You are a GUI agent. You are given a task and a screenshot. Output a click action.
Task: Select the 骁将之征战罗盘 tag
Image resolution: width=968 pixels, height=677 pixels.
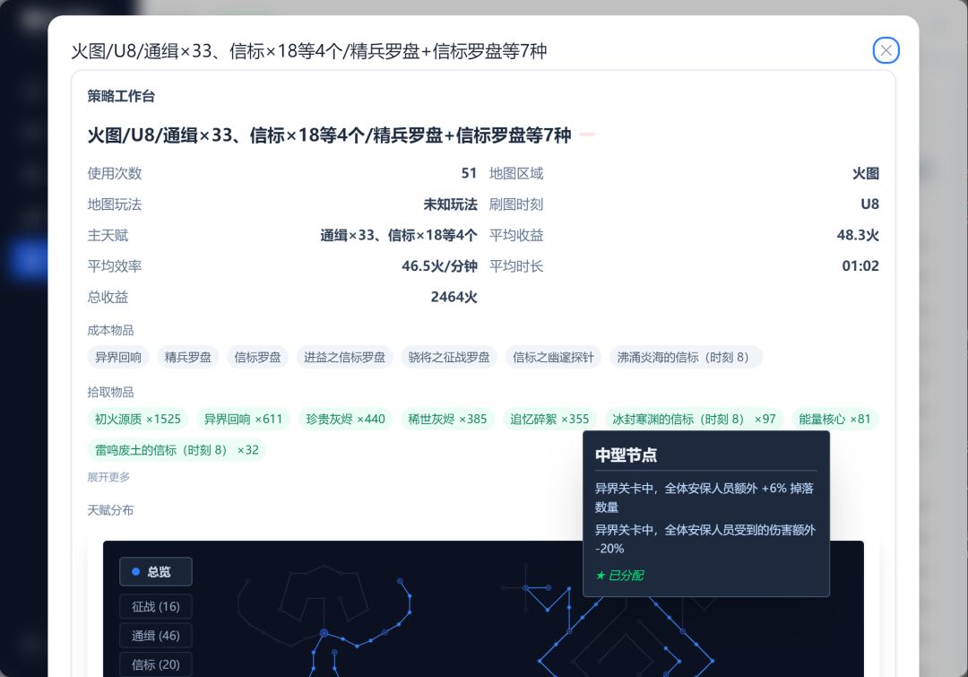tap(449, 357)
